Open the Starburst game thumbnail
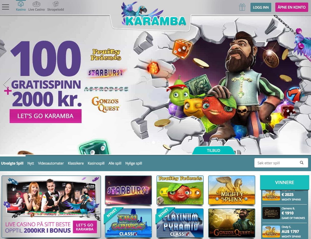 pyautogui.click(x=128, y=190)
